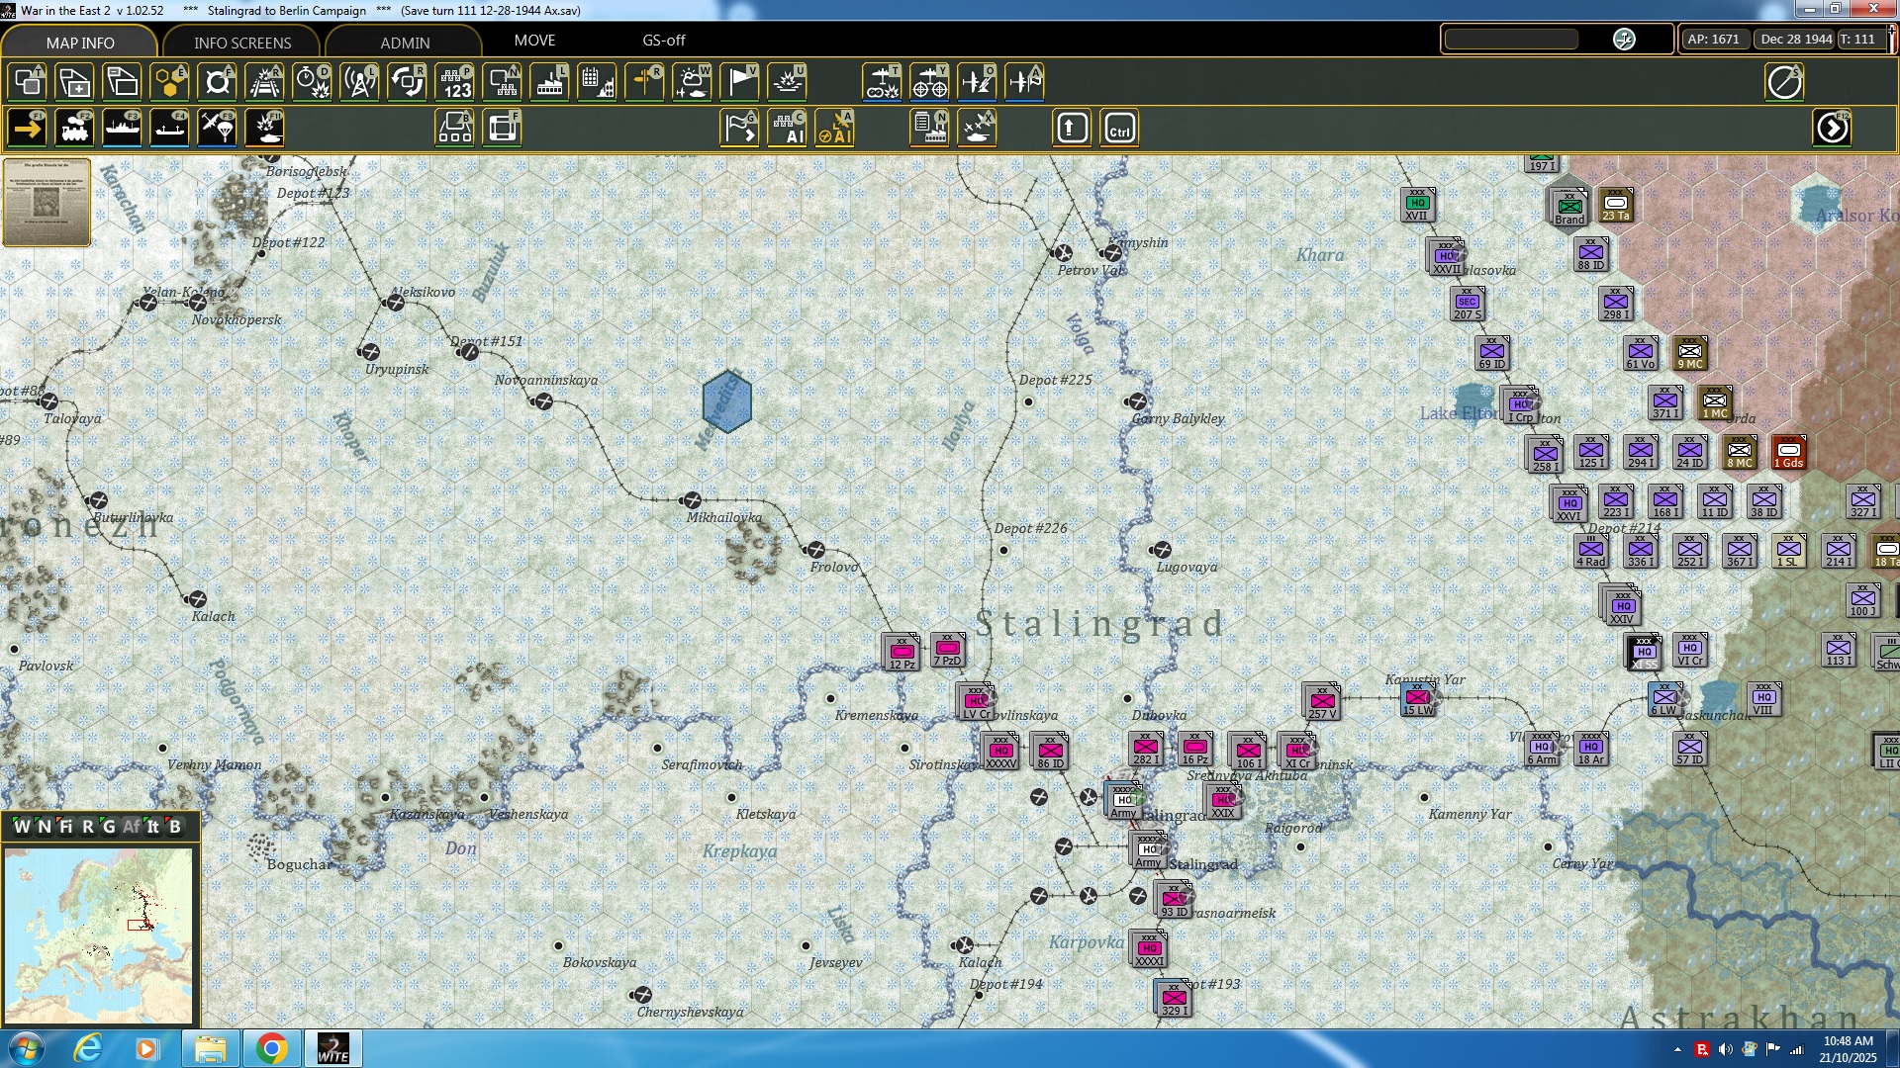Open the INFO SCREENS tab
This screenshot has width=1900, height=1068.
pyautogui.click(x=242, y=43)
